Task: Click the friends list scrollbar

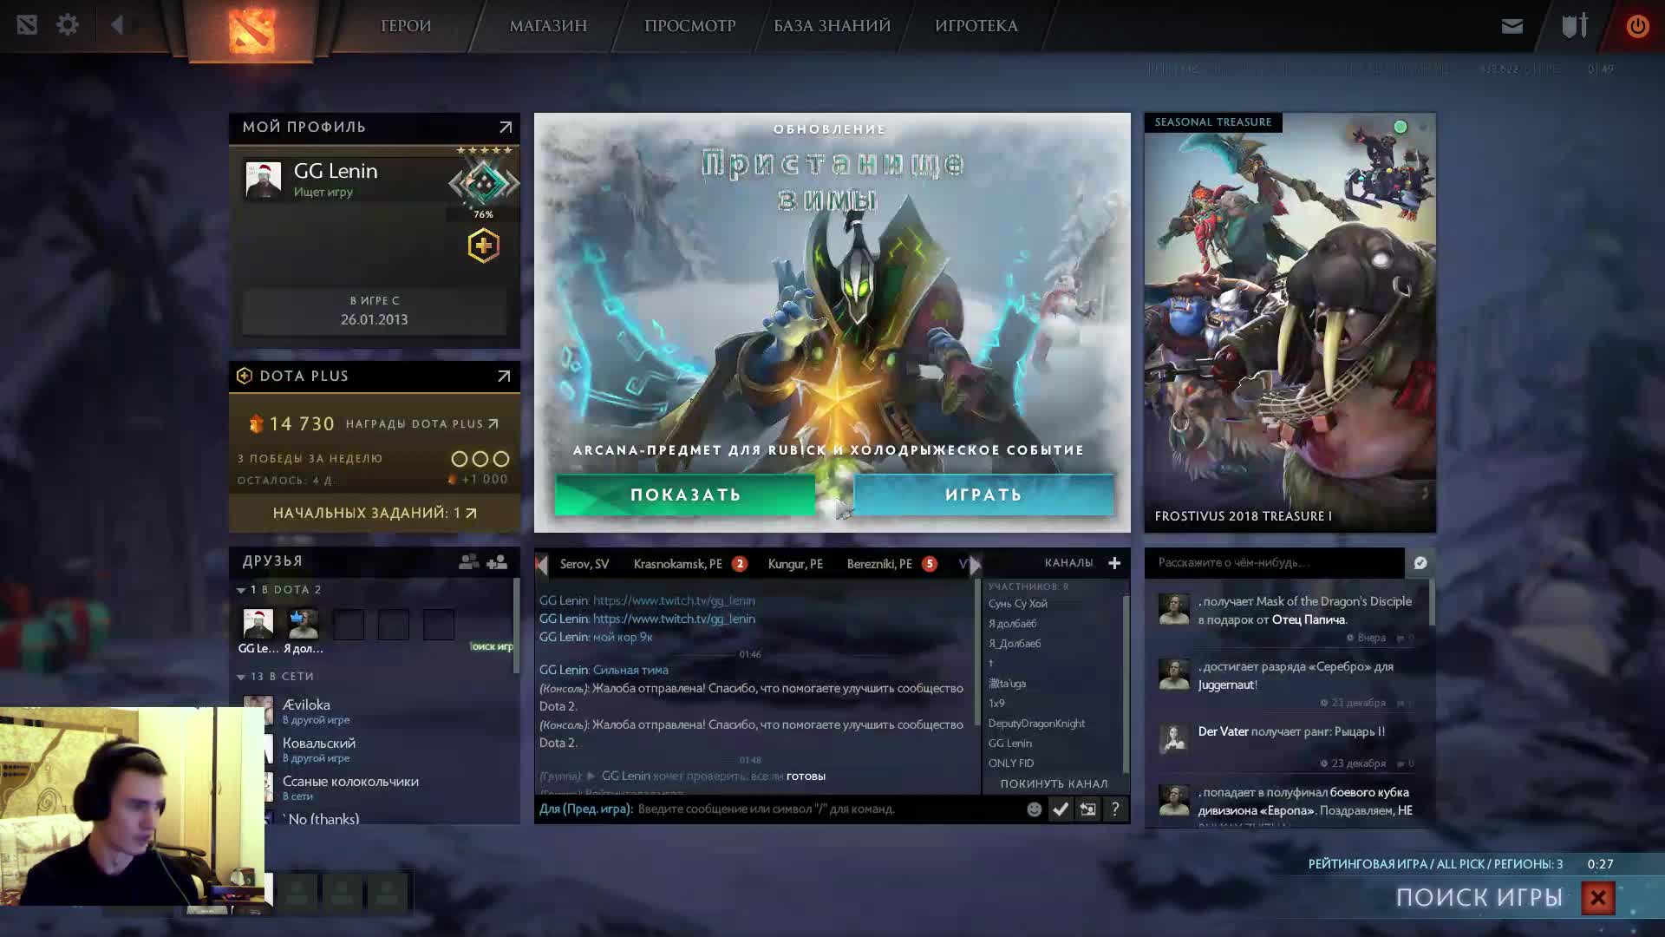Action: click(517, 625)
